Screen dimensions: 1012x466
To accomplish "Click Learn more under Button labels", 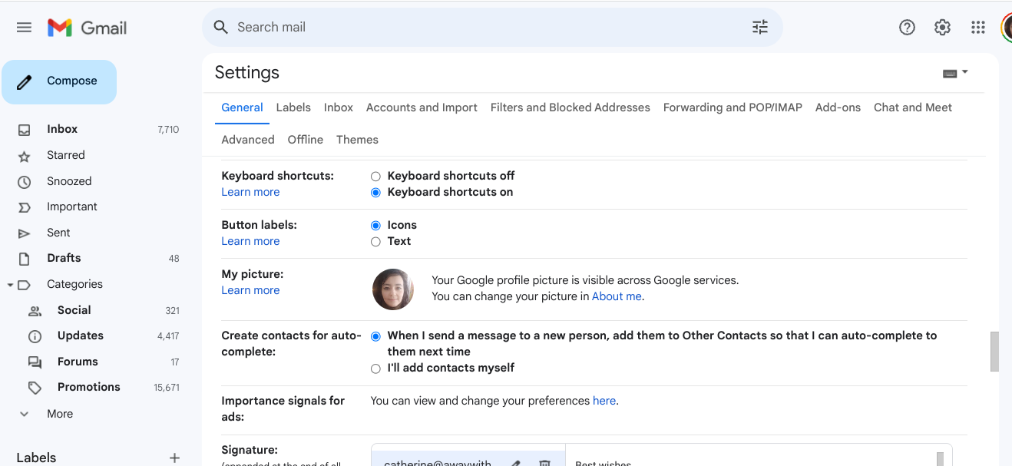I will coord(250,240).
